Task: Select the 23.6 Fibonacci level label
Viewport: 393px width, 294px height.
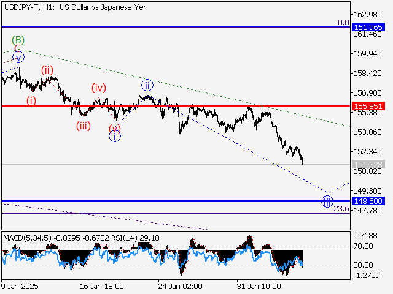Action: (x=341, y=209)
